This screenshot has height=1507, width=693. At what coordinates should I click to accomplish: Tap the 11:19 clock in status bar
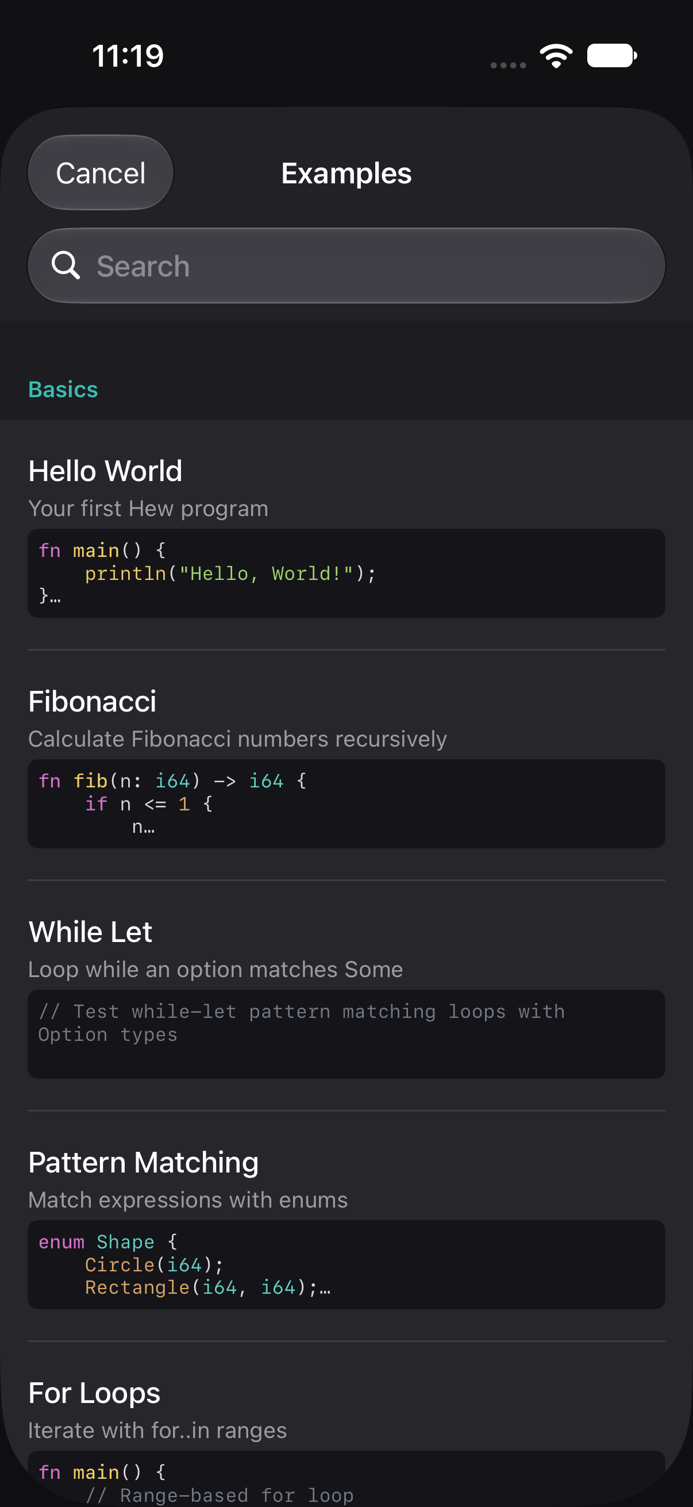[x=128, y=56]
